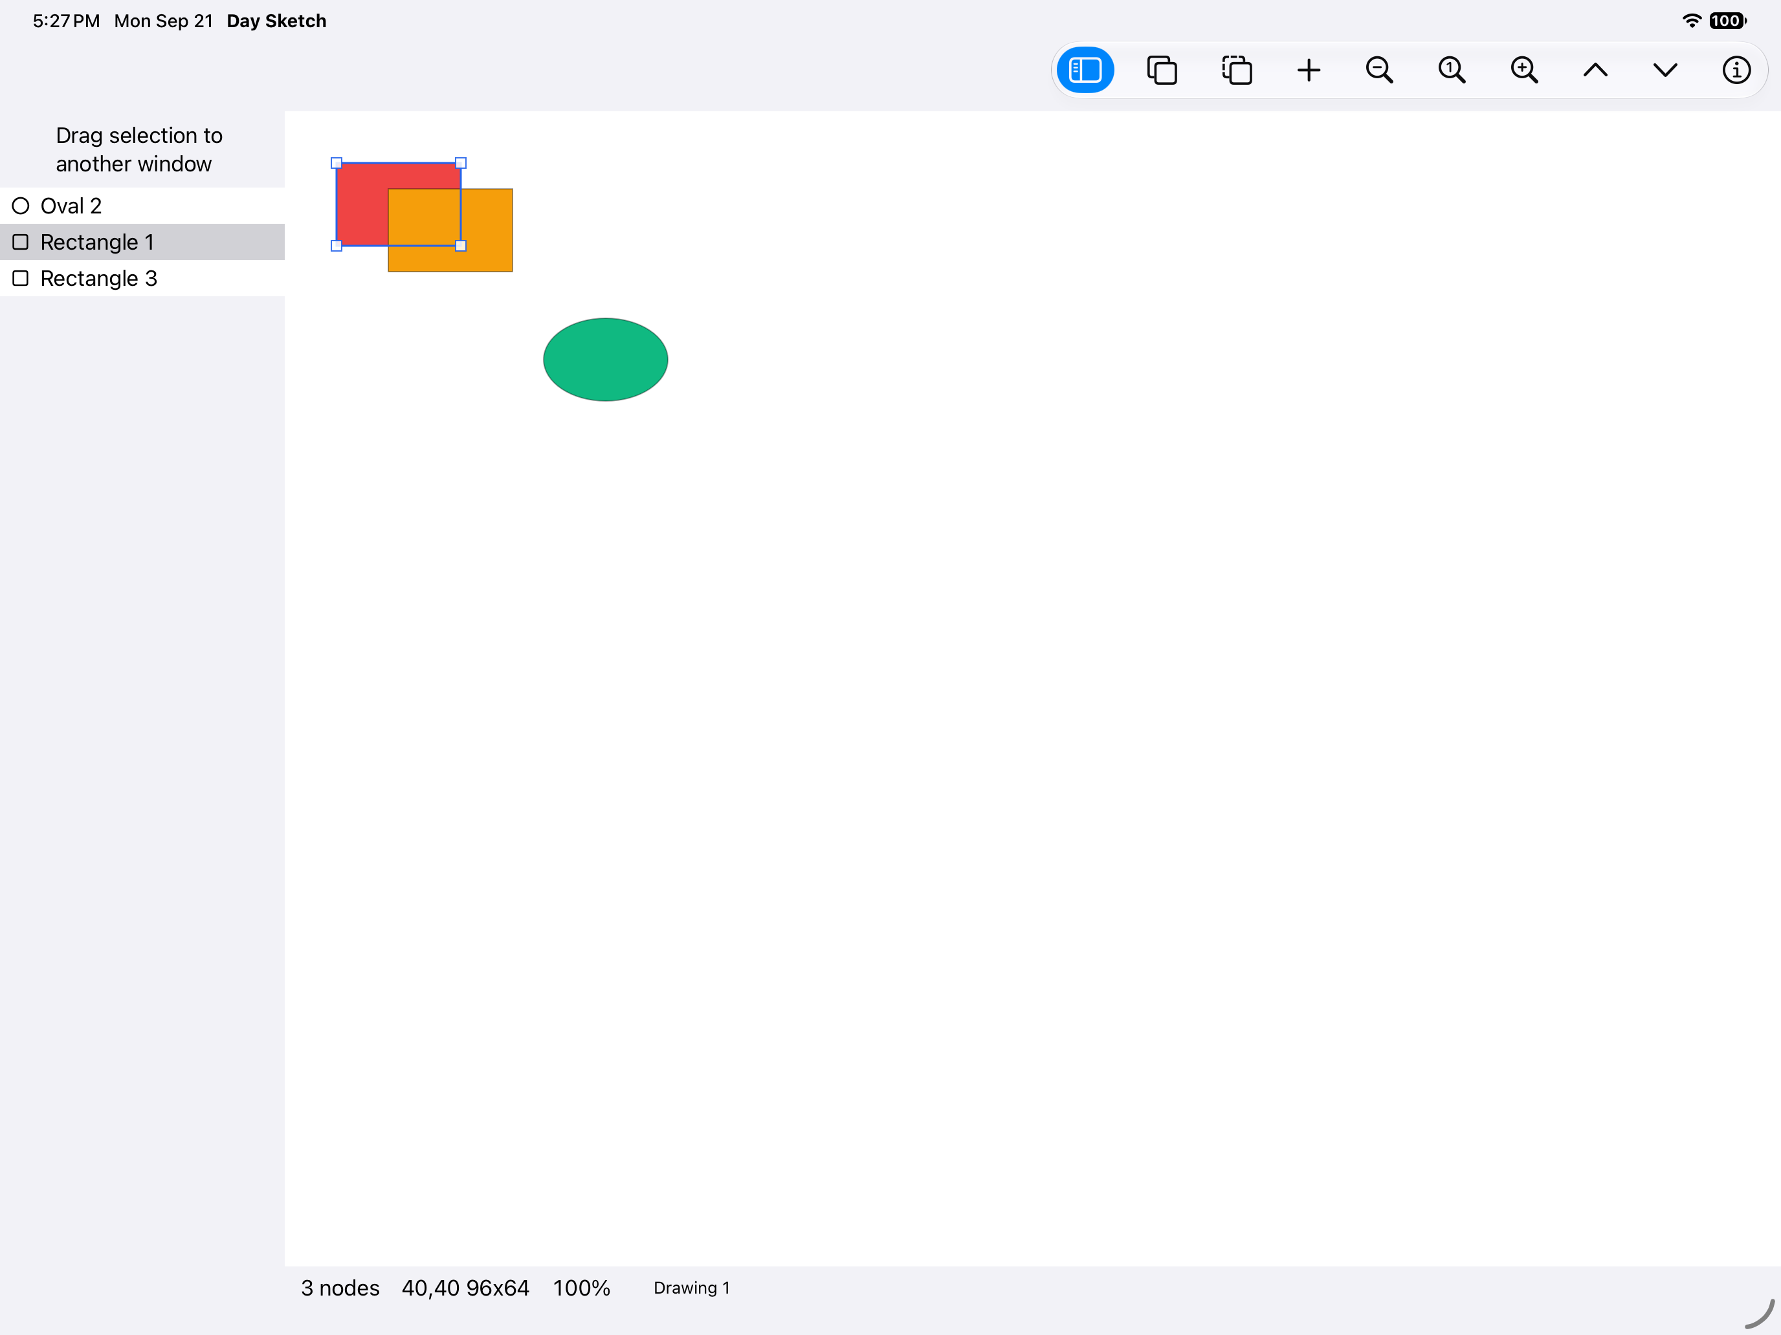Image resolution: width=1781 pixels, height=1335 pixels.
Task: Click bottom-left selection handle of red rectangle
Action: 337,246
